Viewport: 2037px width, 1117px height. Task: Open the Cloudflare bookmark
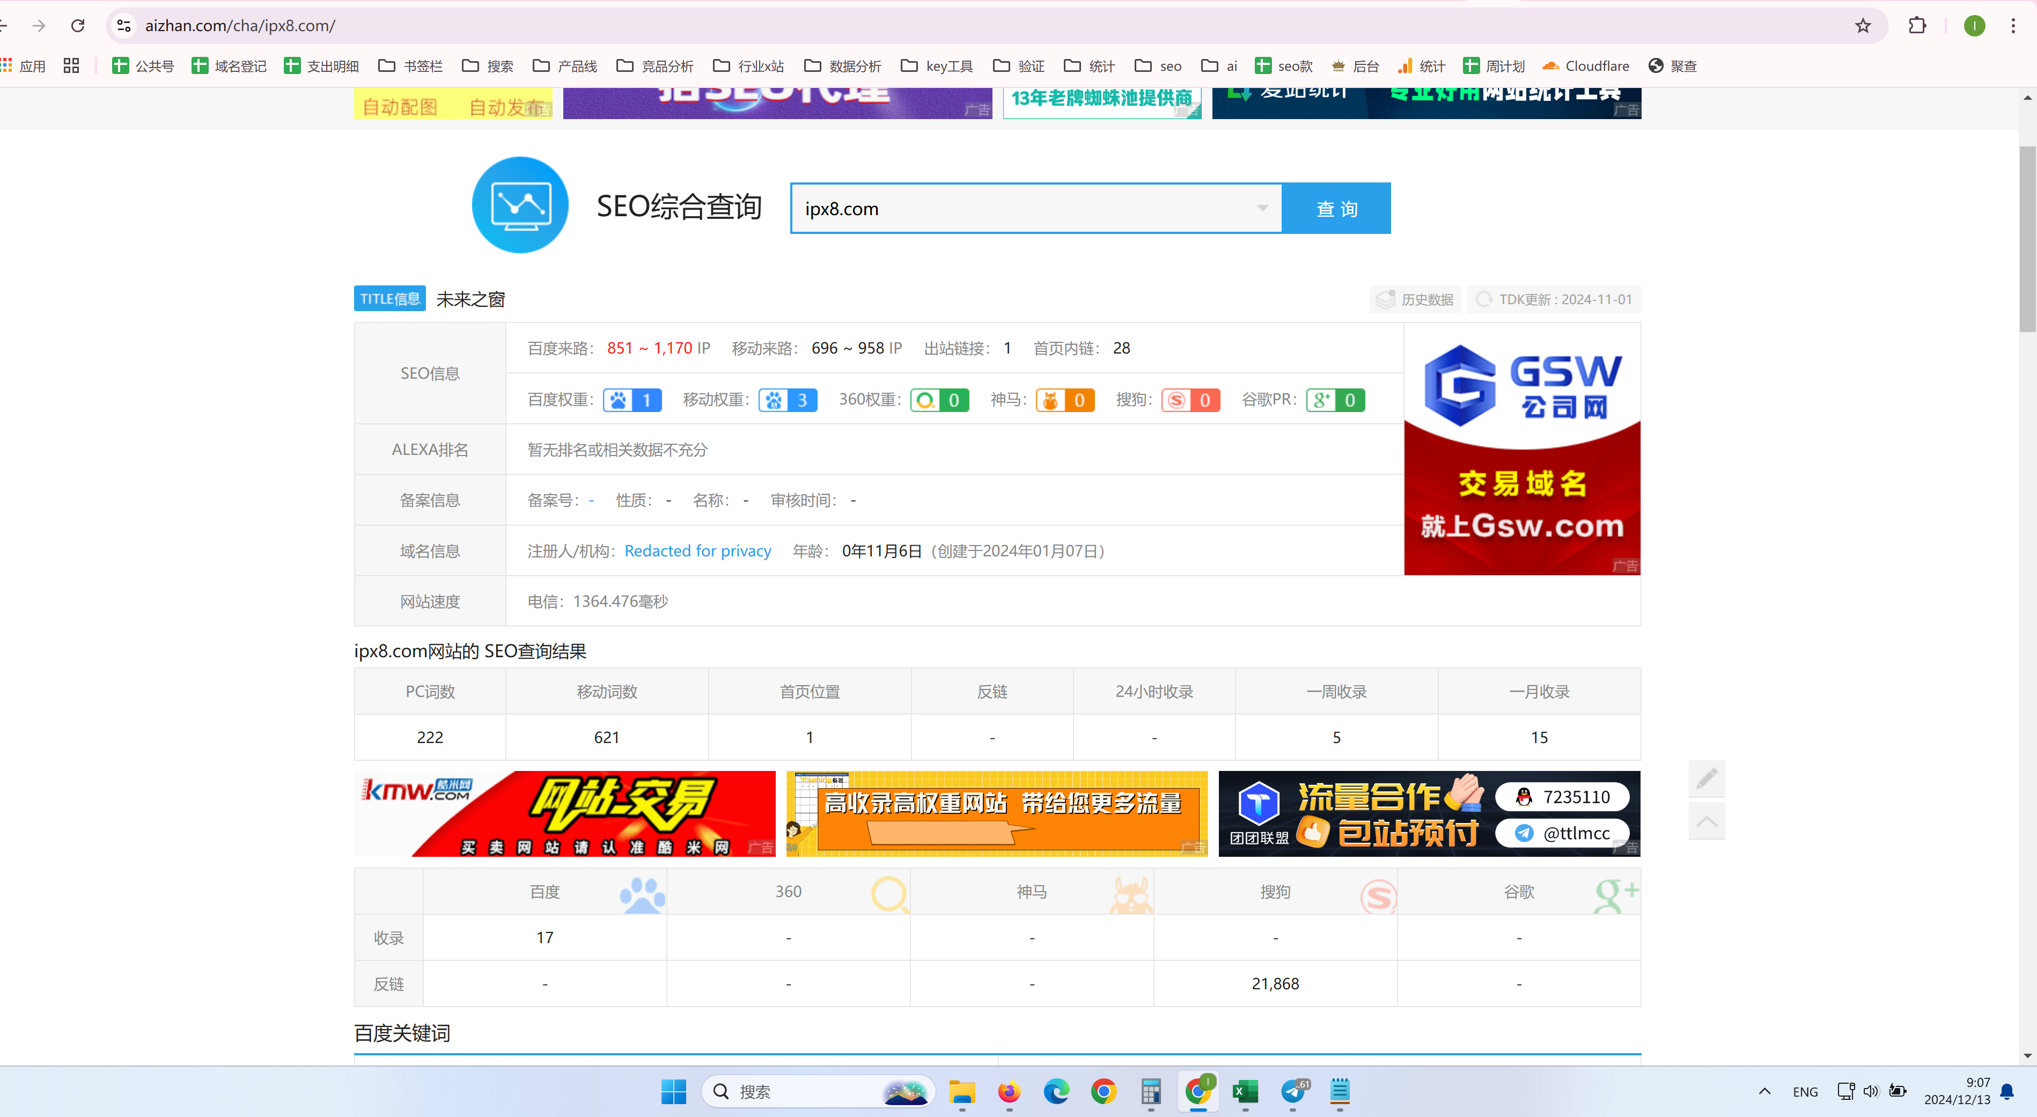(x=1585, y=65)
